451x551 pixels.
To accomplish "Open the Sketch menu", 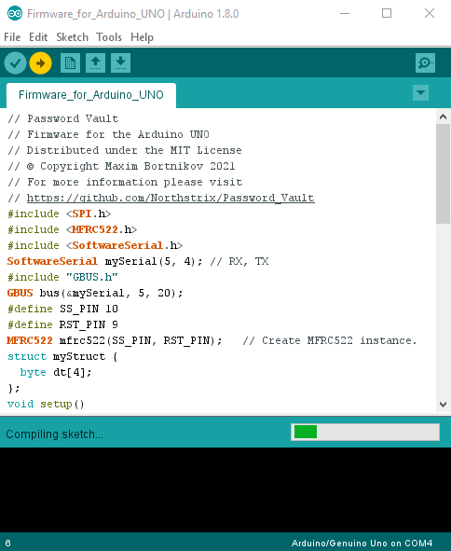I will [73, 37].
